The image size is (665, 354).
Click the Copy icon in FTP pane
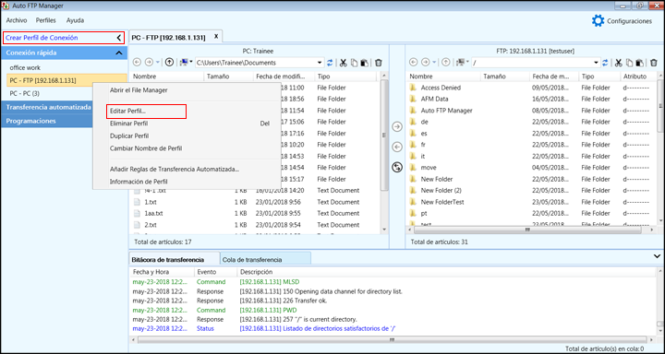point(630,63)
